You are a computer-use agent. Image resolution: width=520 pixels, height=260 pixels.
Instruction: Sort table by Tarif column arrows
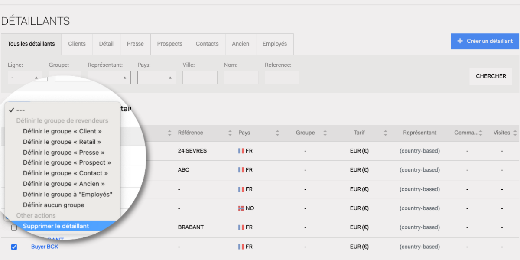click(x=385, y=133)
